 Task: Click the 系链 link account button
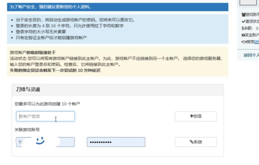tap(196, 142)
